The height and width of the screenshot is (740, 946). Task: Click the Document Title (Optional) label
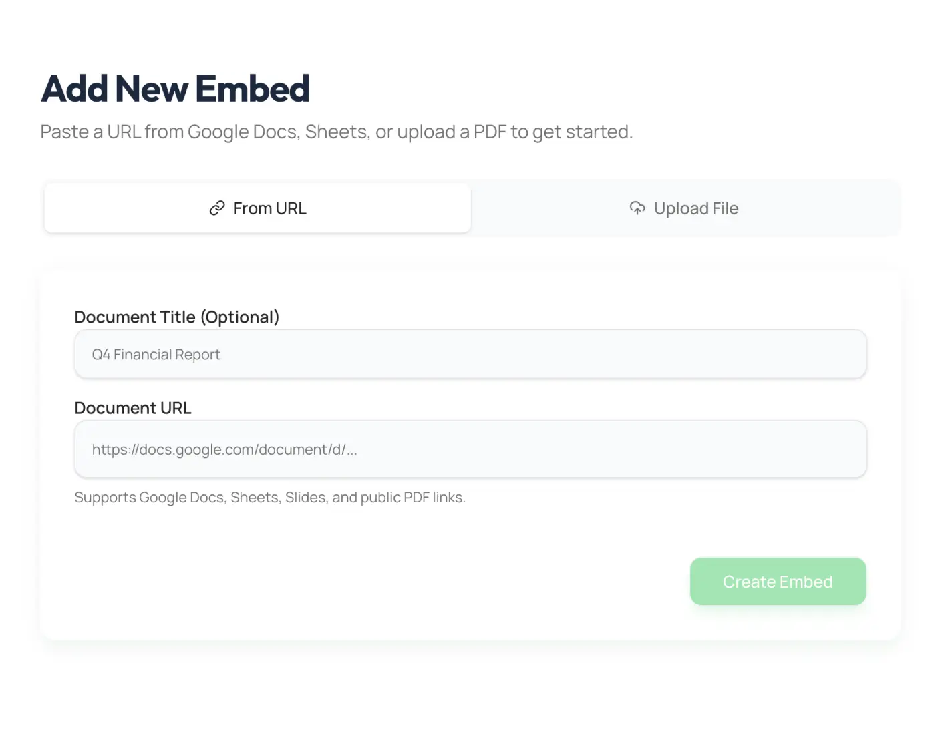tap(176, 317)
